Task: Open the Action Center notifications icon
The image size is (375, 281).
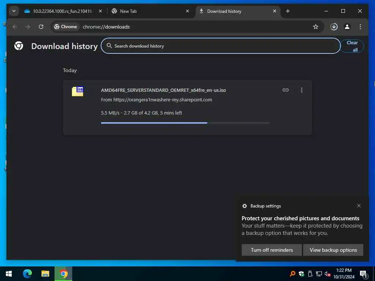Action: pyautogui.click(x=364, y=274)
